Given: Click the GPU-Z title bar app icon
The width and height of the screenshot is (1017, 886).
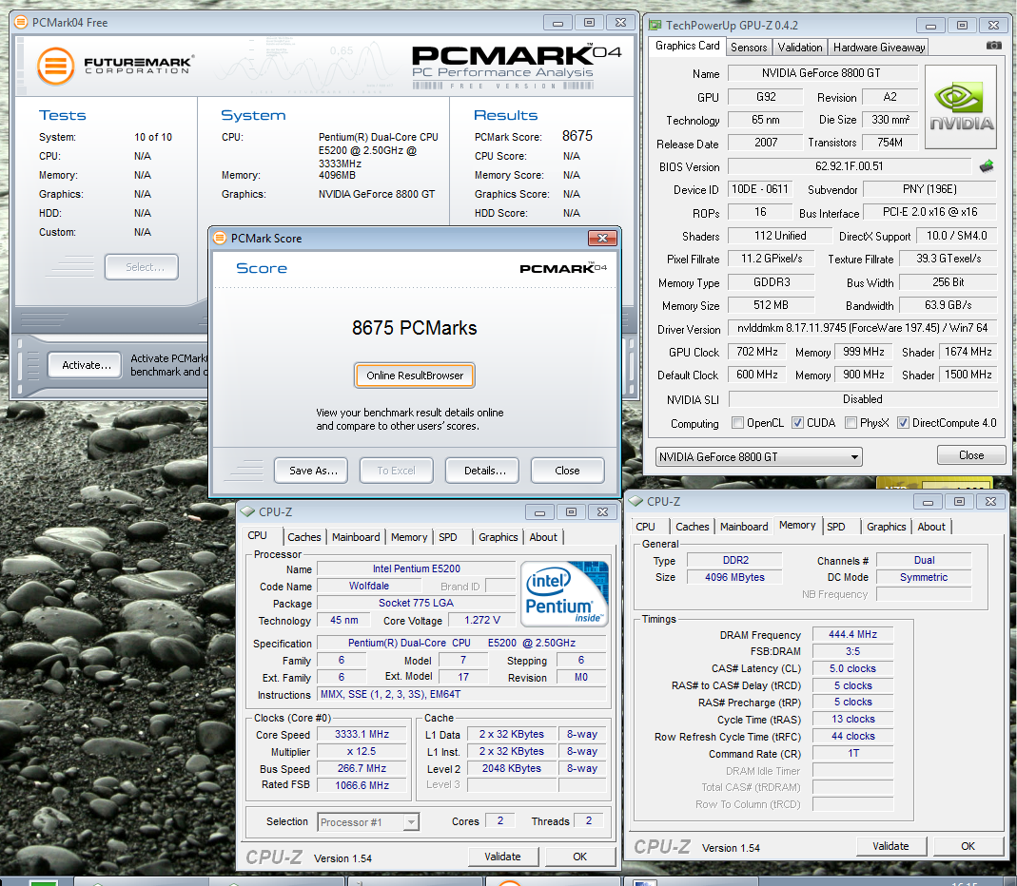Looking at the screenshot, I should 655,26.
